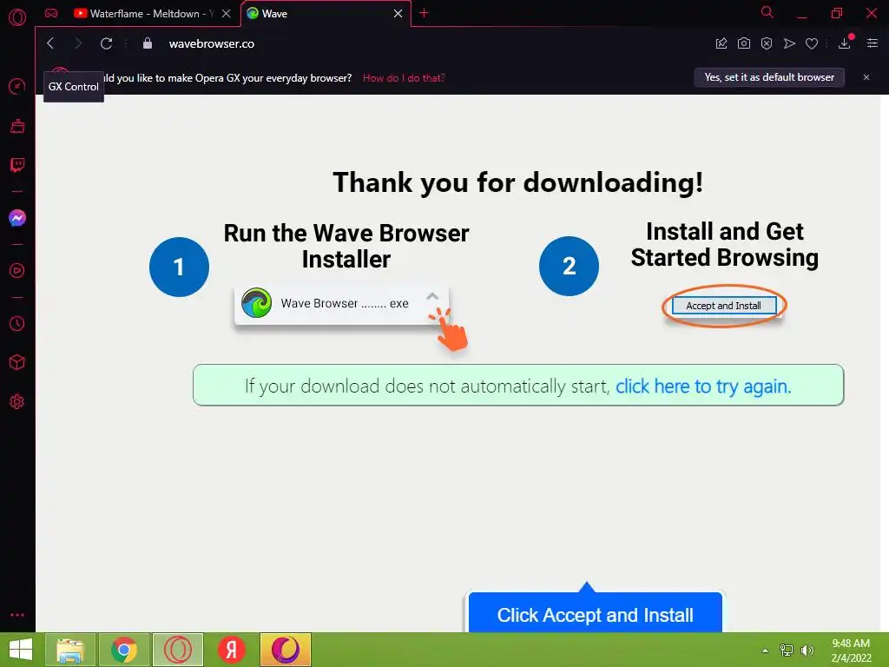Close the Waterflame YouTube tab
This screenshot has height=667, width=889.
[227, 14]
